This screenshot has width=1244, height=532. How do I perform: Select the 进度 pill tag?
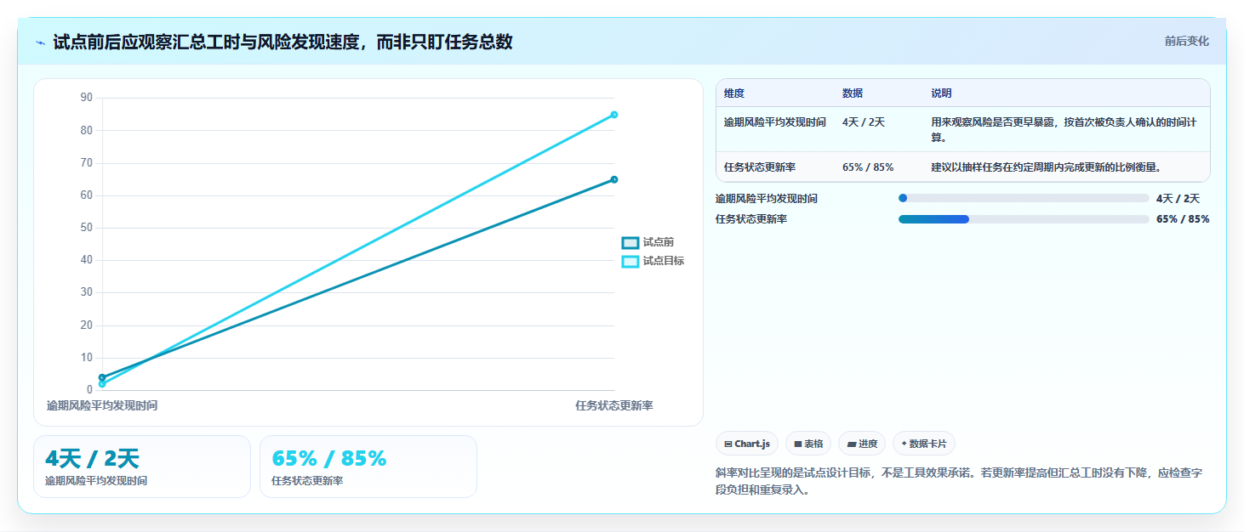862,444
